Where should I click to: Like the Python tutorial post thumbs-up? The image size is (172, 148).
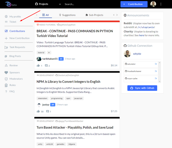tap(38, 66)
